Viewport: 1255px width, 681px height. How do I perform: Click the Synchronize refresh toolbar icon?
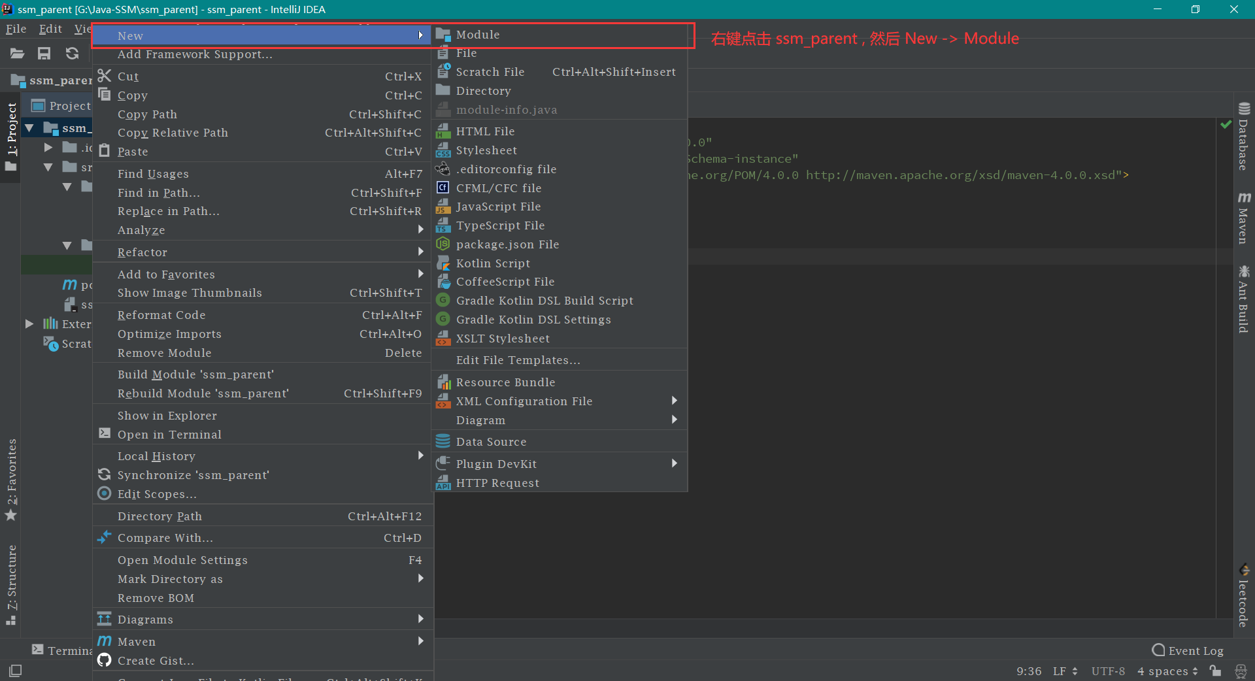pos(72,54)
